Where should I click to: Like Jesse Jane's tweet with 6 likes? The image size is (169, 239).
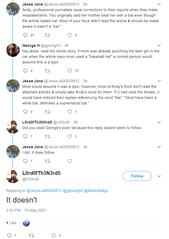click(x=70, y=35)
